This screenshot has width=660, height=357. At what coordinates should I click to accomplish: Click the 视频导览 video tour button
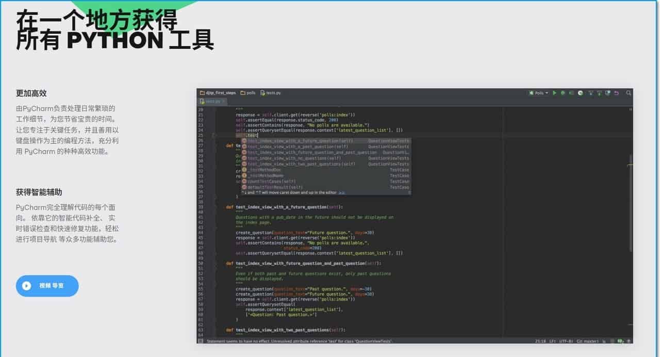[47, 286]
